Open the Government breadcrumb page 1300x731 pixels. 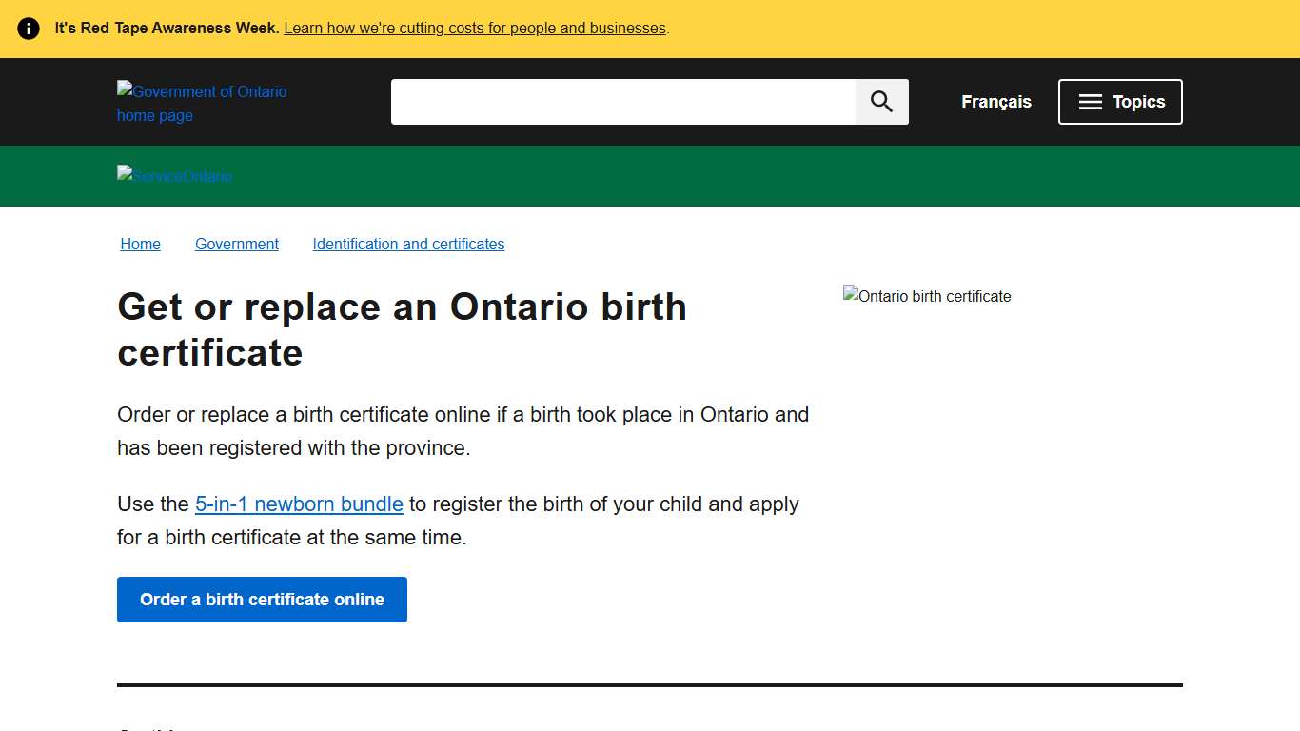tap(236, 244)
